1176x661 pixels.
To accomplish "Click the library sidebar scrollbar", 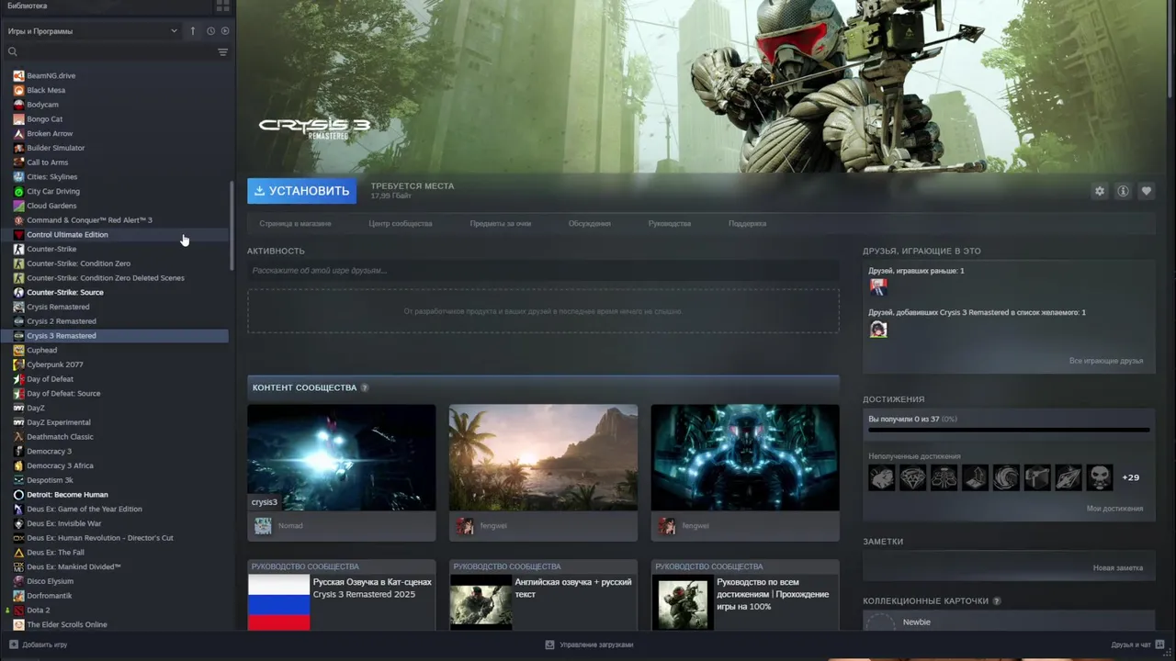I will (x=232, y=225).
